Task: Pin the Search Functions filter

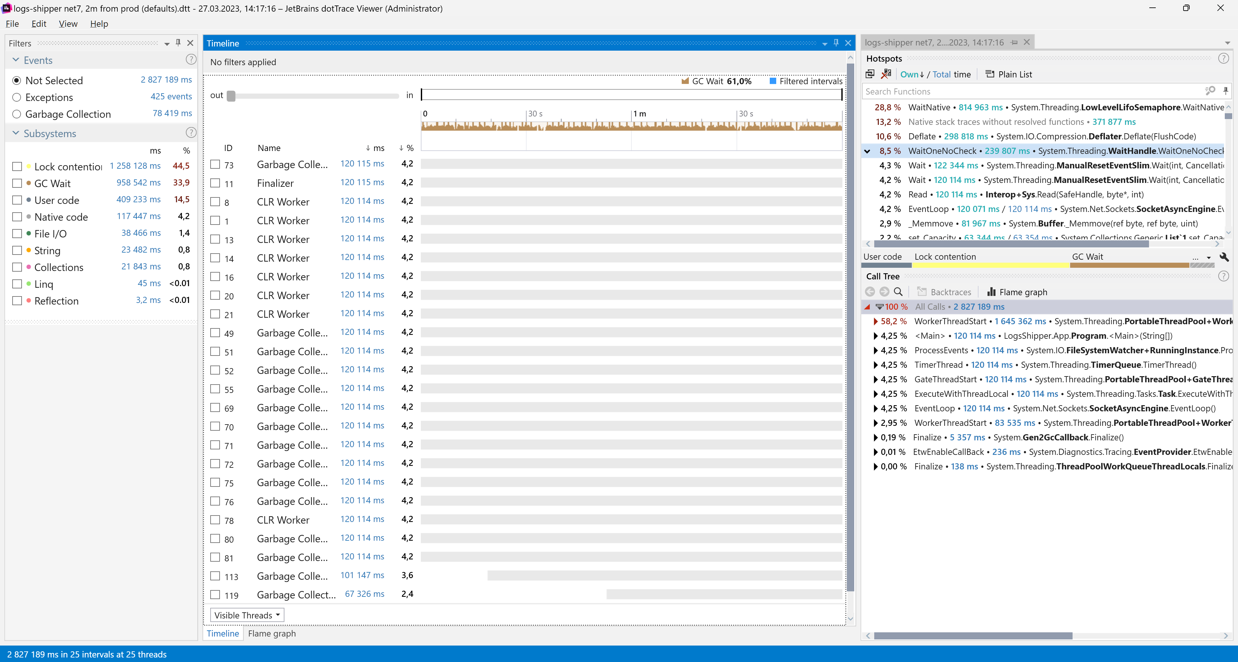Action: coord(1226,91)
